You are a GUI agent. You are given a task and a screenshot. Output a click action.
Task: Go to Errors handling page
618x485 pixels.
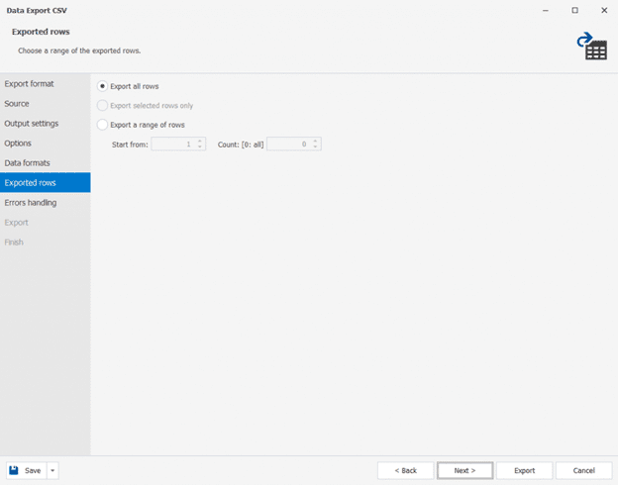31,203
